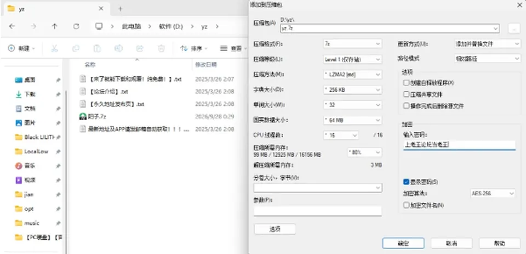
Task: Click the monitor icon in address bar
Action: (x=99, y=26)
